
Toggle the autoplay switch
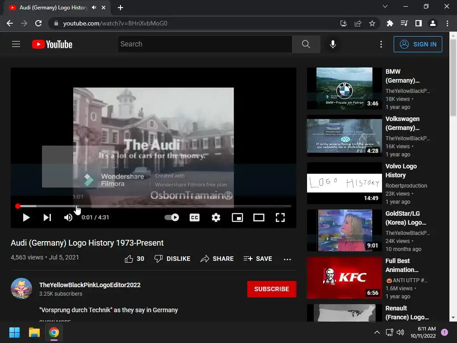pyautogui.click(x=172, y=218)
